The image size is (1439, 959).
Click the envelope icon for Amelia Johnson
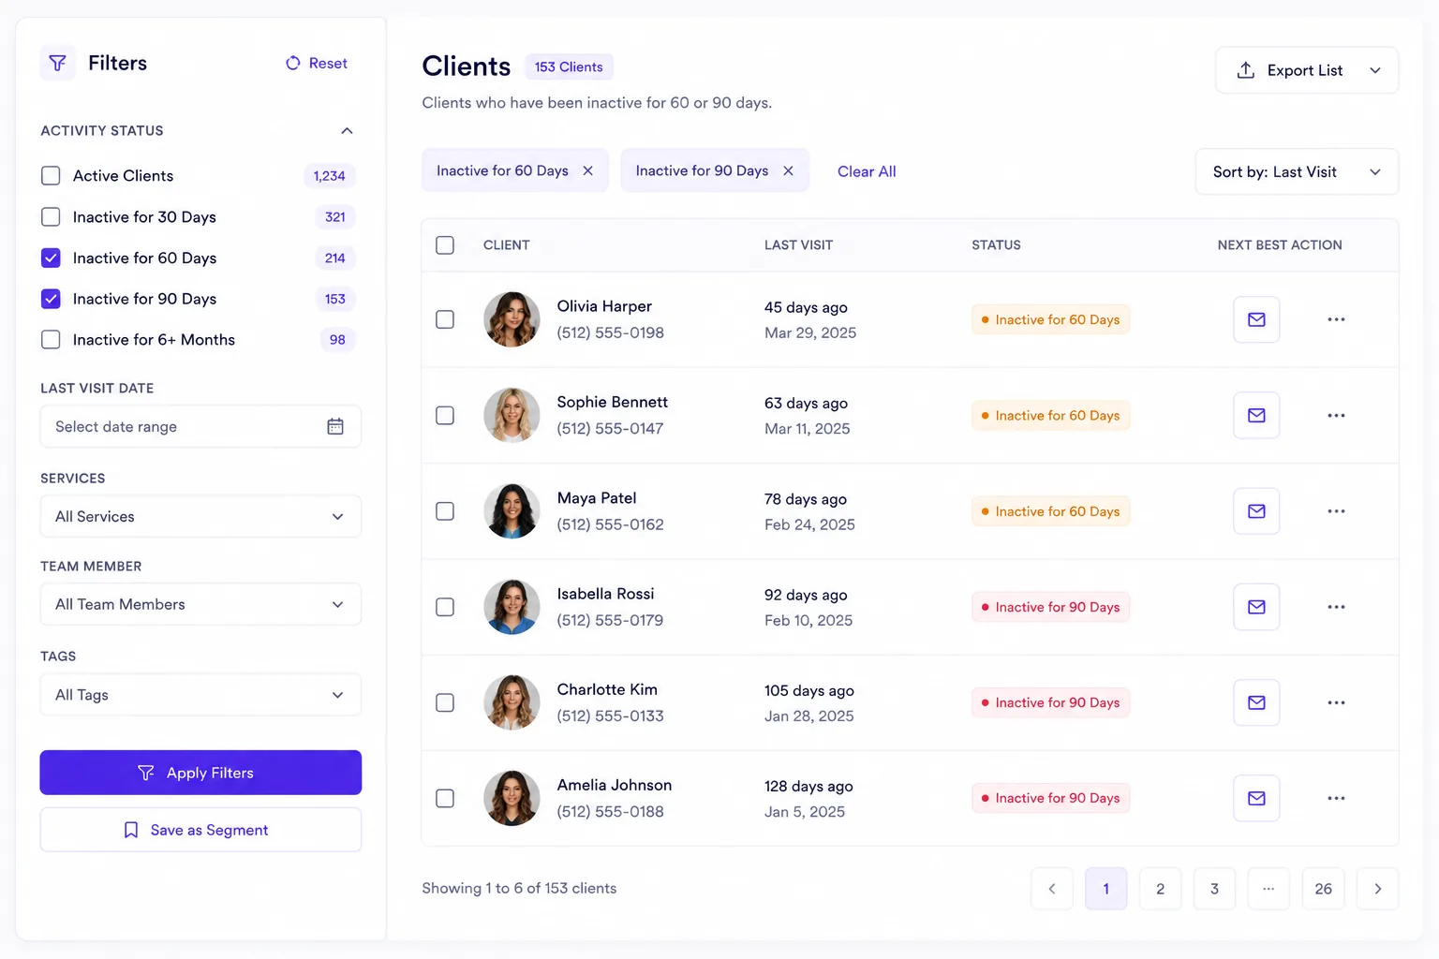point(1256,798)
